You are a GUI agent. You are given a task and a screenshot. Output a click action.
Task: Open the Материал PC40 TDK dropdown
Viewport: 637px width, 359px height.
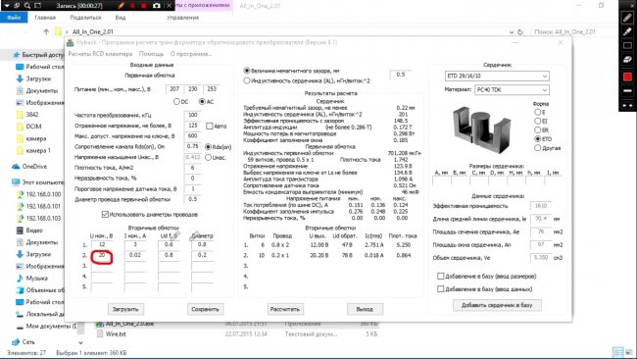click(x=512, y=90)
